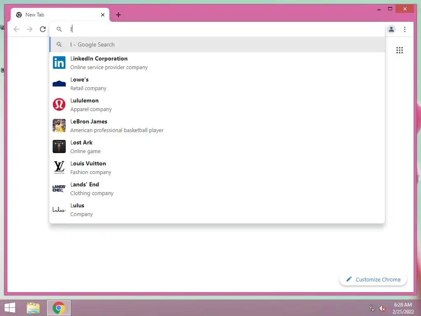Click the 'Apparel company' description
The image size is (421, 316).
[x=91, y=109]
